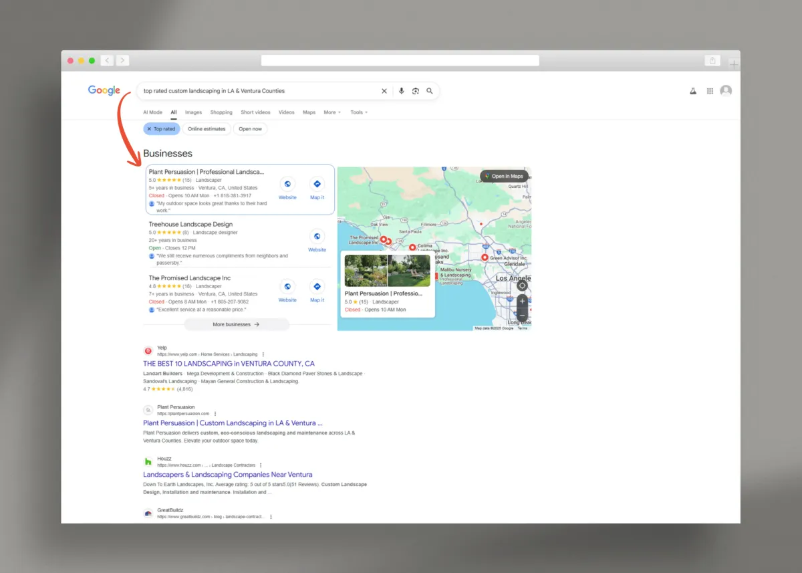Click the browser address bar
The height and width of the screenshot is (573, 802).
[400, 60]
